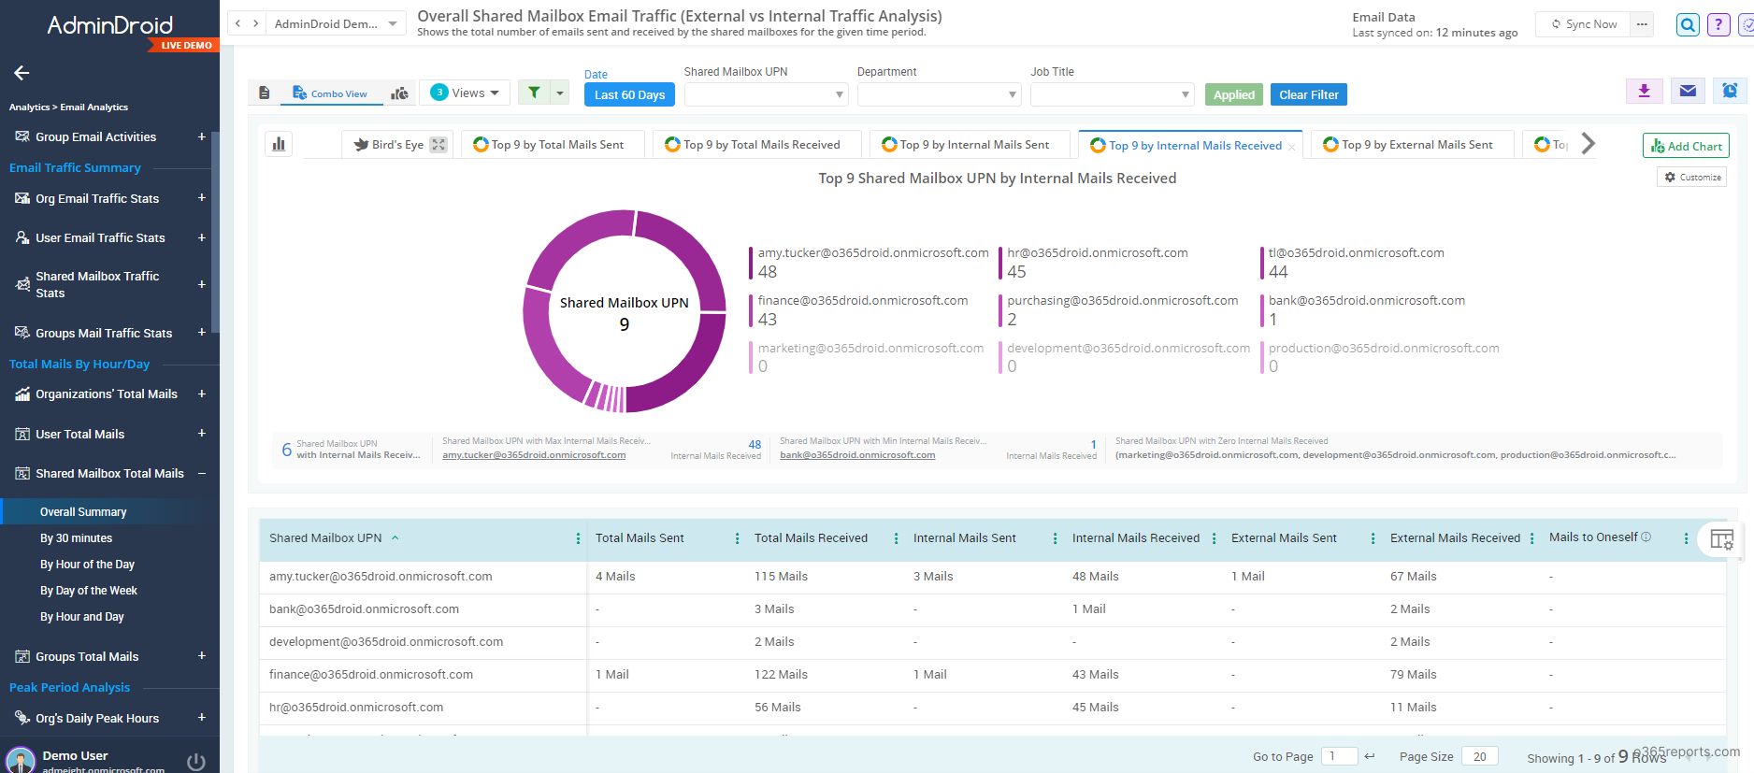
Task: Click the Add Chart button
Action: 1686,146
